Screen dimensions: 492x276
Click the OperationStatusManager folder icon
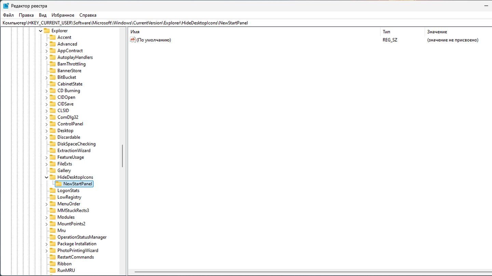(x=52, y=237)
